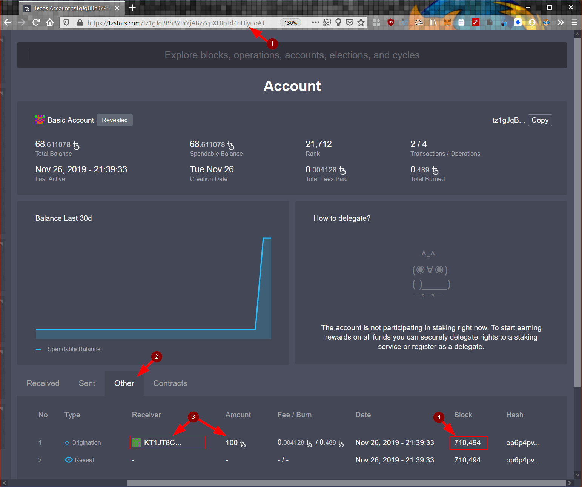Open the notepad extension icon
The height and width of the screenshot is (487, 582).
point(461,22)
